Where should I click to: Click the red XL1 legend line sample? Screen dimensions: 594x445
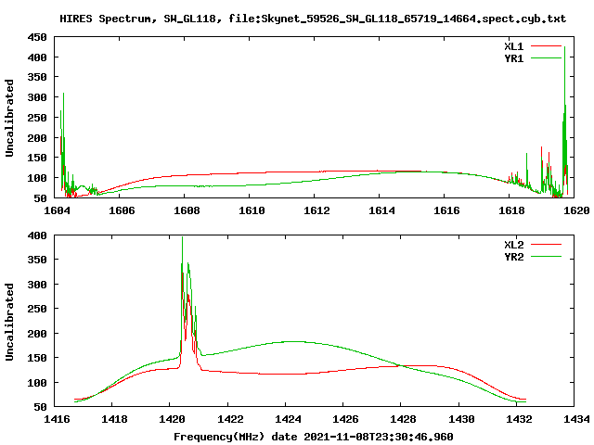tap(546, 46)
